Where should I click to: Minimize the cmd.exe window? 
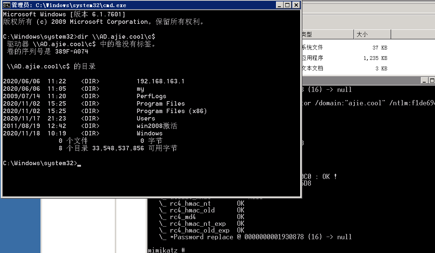280,5
